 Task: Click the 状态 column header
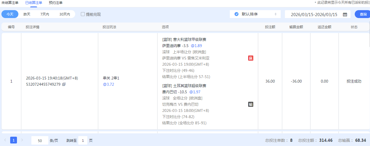(x=354, y=27)
